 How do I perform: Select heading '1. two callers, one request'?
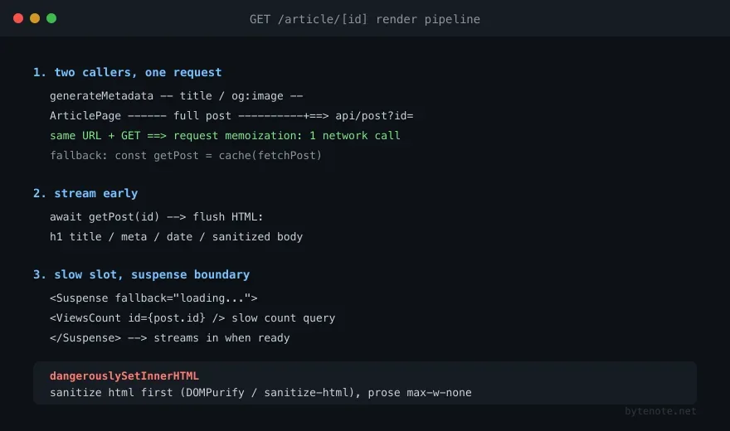click(x=127, y=72)
